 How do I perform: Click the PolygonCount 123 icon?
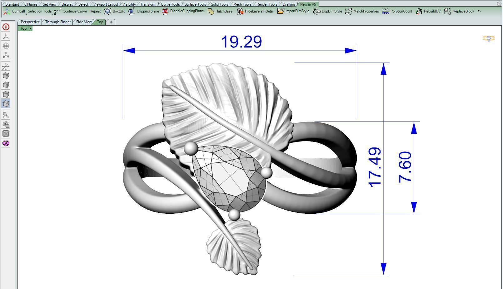point(386,11)
